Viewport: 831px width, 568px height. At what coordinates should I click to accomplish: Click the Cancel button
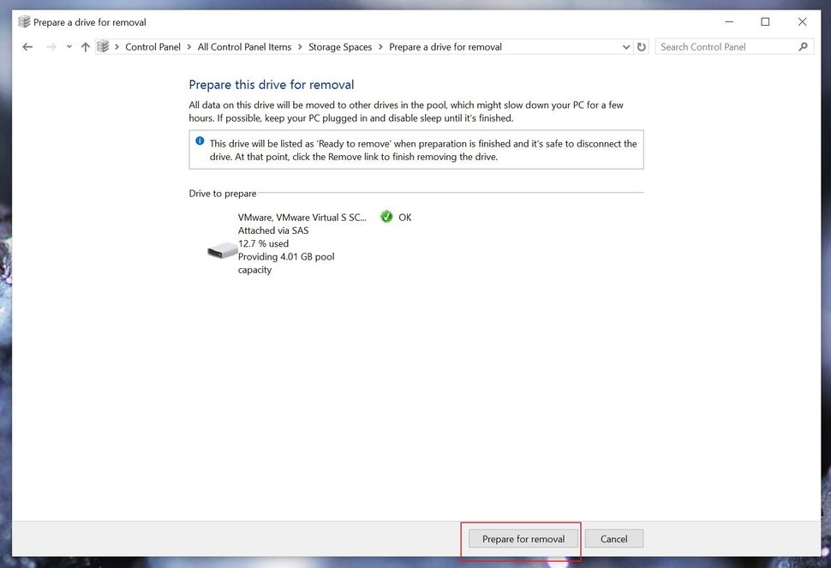click(x=613, y=538)
